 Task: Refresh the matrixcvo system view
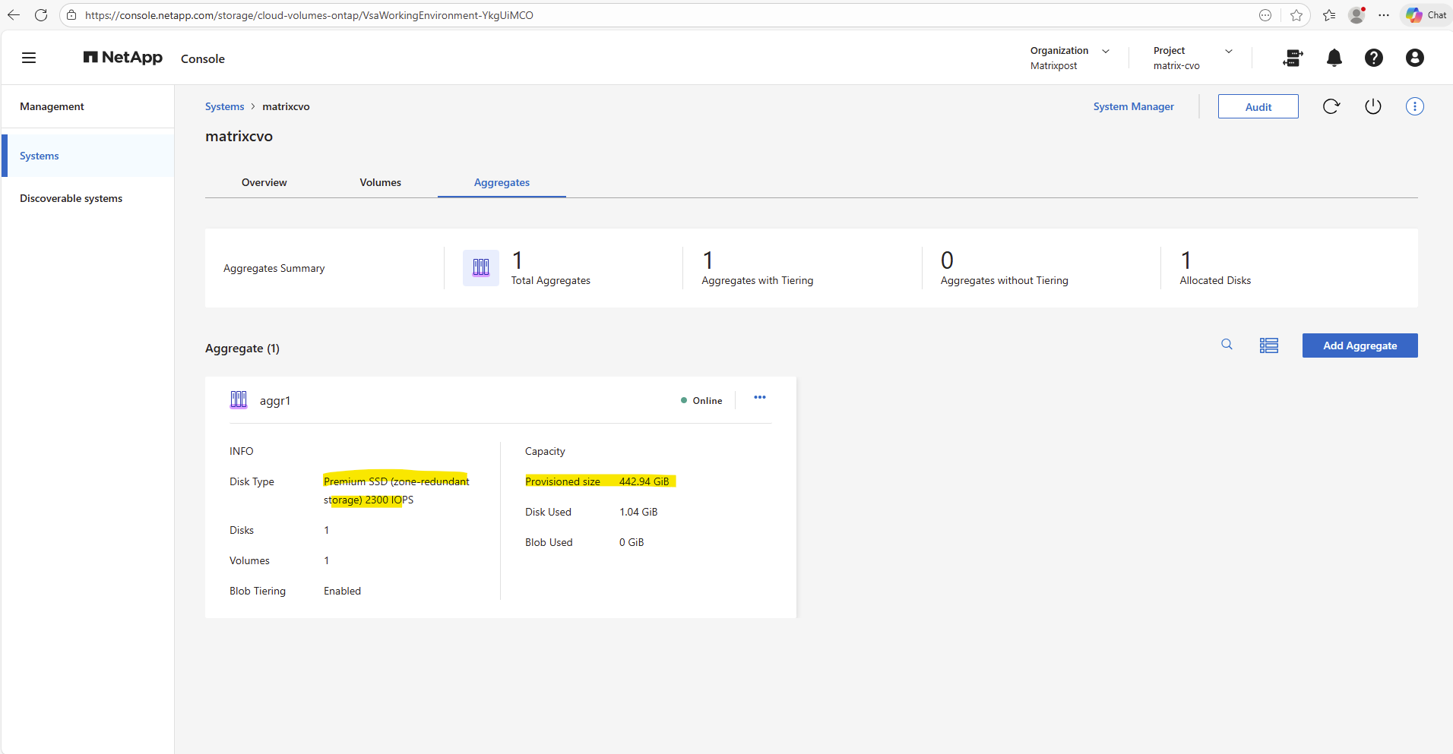pyautogui.click(x=1331, y=106)
